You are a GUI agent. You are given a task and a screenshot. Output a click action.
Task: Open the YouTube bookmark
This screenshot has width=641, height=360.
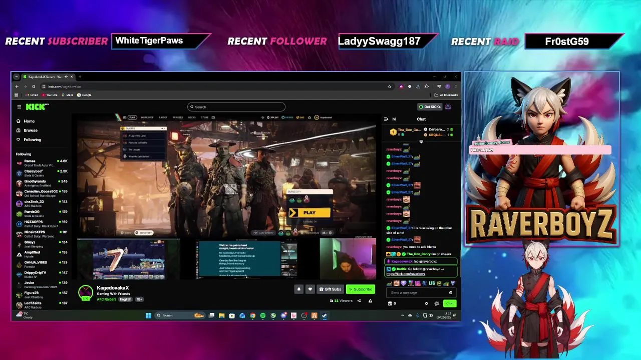[49, 95]
